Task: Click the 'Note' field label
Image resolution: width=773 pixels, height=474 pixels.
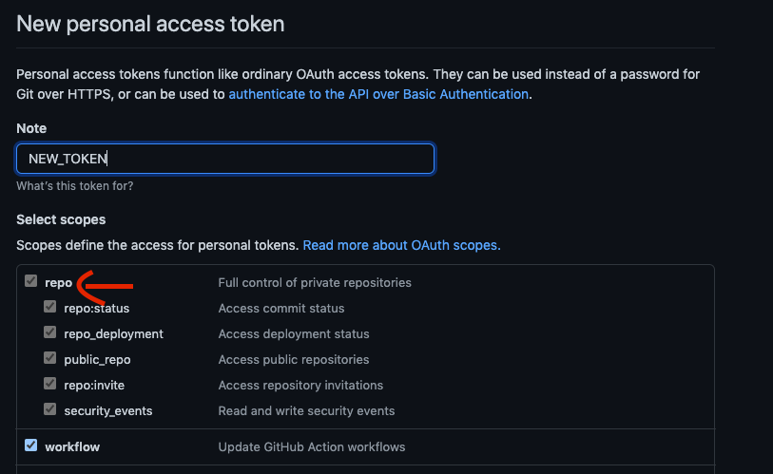Action: point(31,128)
